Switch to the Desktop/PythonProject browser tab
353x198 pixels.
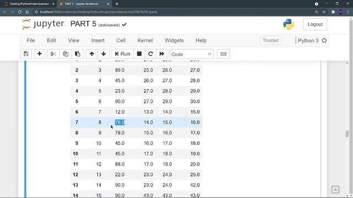tap(29, 4)
